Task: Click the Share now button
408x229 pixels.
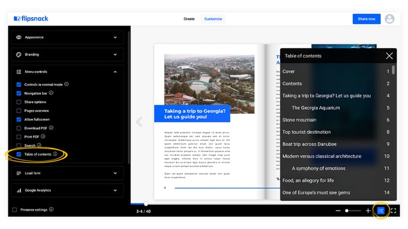Action: 366,19
